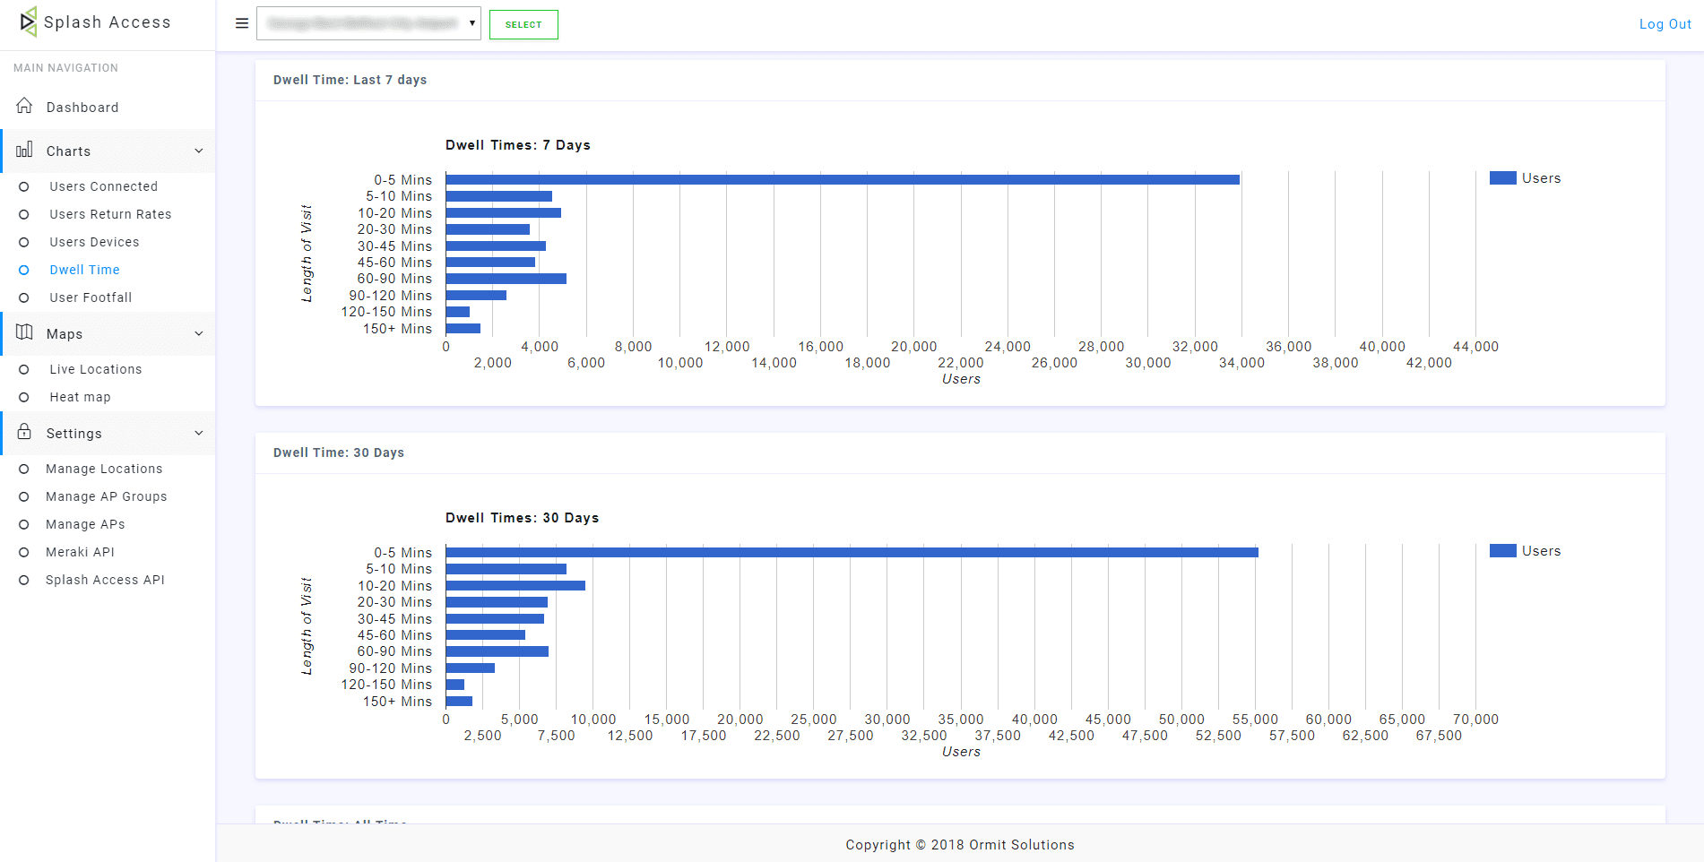
Task: Select the radio bullet next to Meraki API
Action: [24, 552]
